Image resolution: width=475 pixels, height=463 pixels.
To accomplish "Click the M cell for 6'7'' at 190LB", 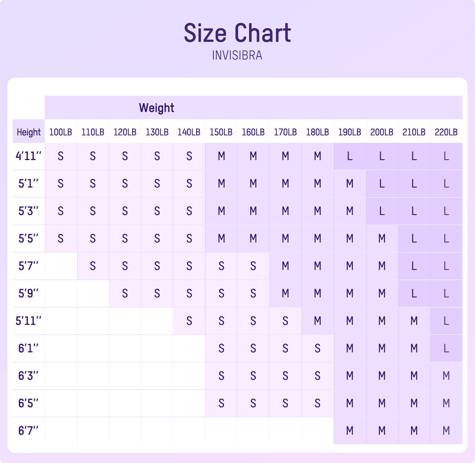I will click(x=350, y=431).
